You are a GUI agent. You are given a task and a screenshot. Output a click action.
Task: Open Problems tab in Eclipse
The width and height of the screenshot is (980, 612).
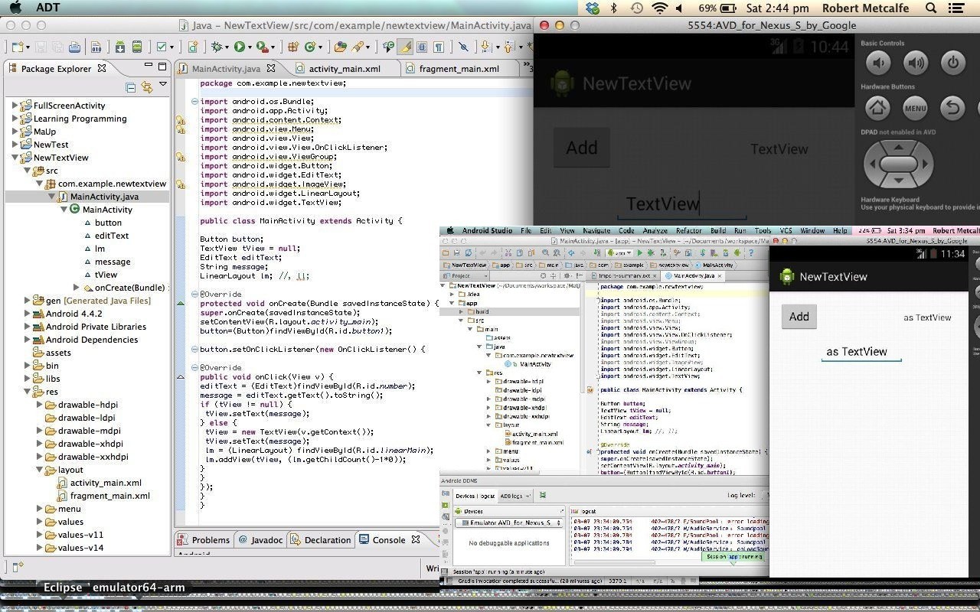tap(203, 539)
